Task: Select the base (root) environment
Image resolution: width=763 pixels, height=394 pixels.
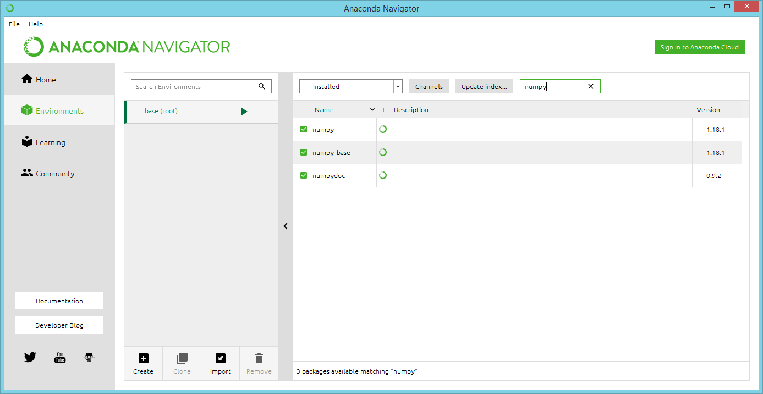Action: tap(201, 112)
